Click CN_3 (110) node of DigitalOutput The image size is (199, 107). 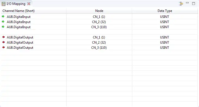[99, 48]
